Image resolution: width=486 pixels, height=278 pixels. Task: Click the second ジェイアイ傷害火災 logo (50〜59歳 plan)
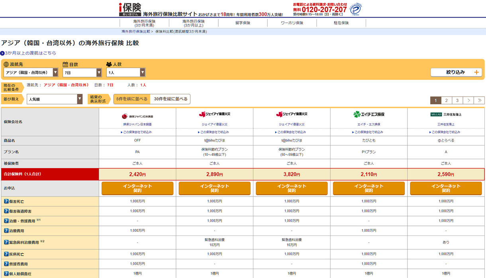point(292,115)
